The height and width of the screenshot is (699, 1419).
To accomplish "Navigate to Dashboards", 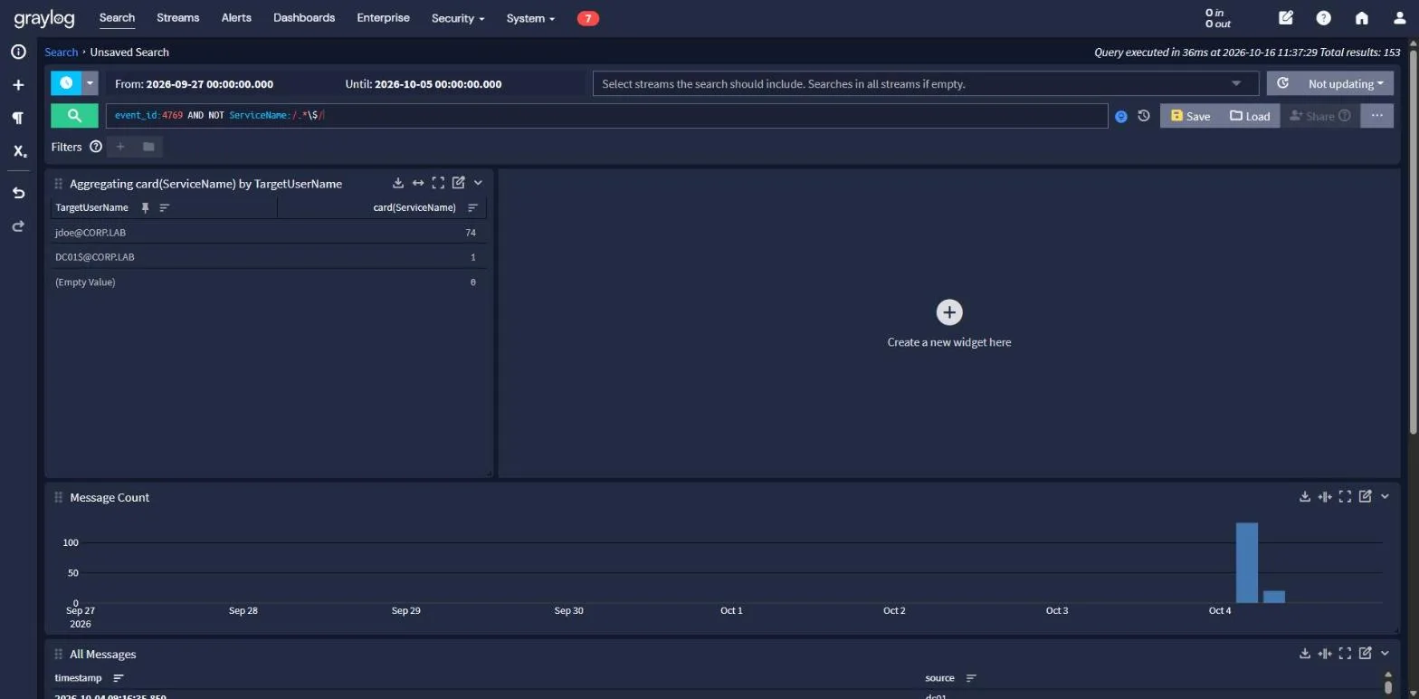I will [304, 18].
